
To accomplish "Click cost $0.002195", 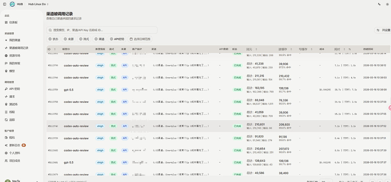I will pos(325,162).
